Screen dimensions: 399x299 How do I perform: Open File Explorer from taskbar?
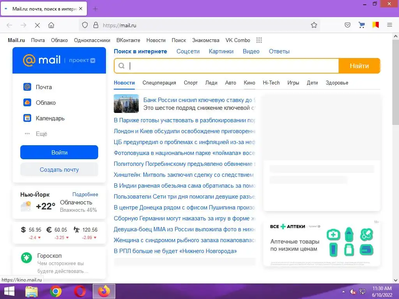tap(32, 291)
